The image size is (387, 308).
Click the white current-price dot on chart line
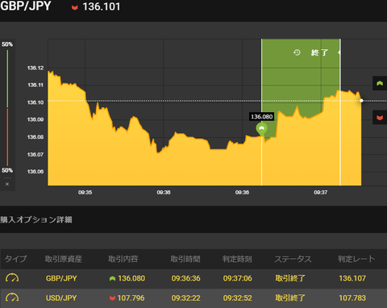361,101
